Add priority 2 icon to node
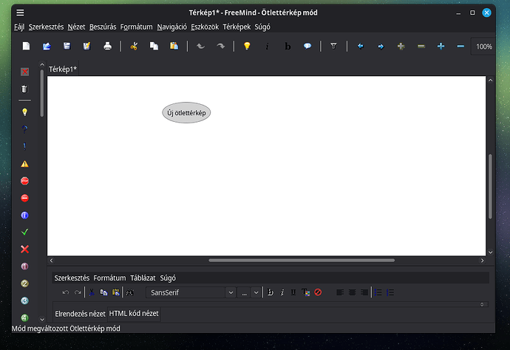The width and height of the screenshot is (510, 350). tap(24, 284)
